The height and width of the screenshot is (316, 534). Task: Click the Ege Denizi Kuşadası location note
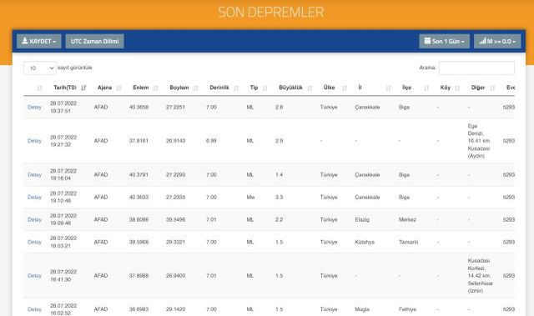[x=479, y=141]
